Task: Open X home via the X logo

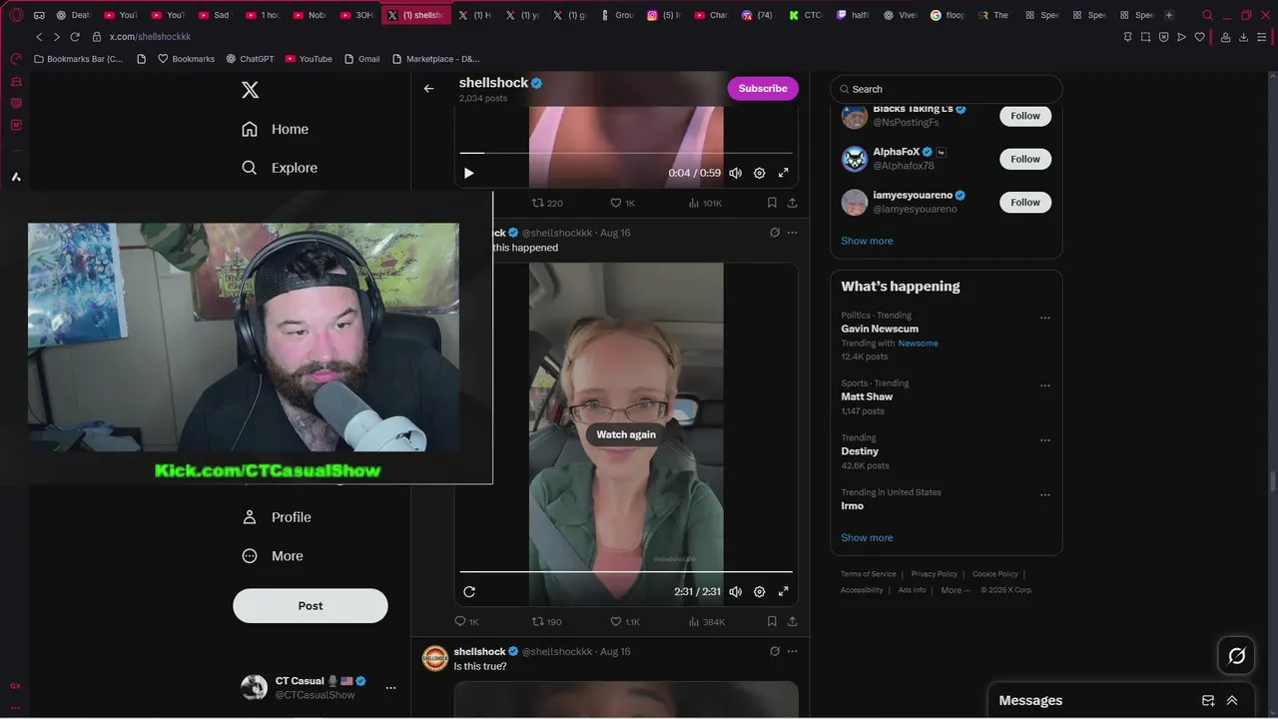Action: click(x=251, y=90)
